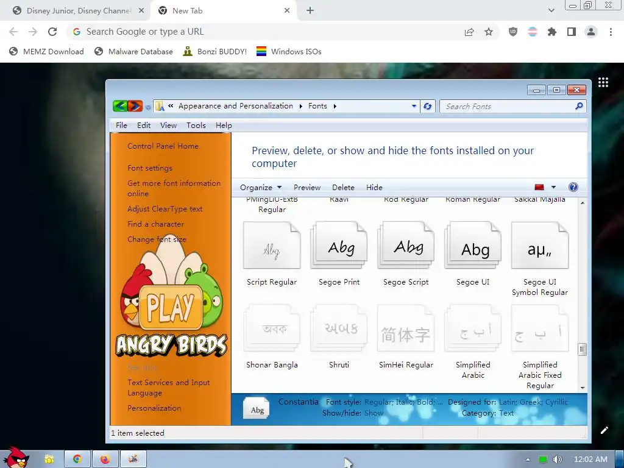The image size is (624, 468).
Task: Refresh the Fonts folder view
Action: point(427,106)
